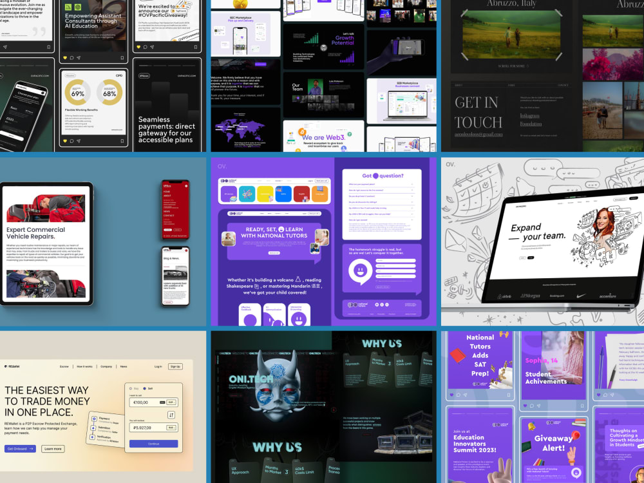Click the Abruzzo, Italy meadow photo
Image resolution: width=644 pixels, height=483 pixels.
click(511, 35)
